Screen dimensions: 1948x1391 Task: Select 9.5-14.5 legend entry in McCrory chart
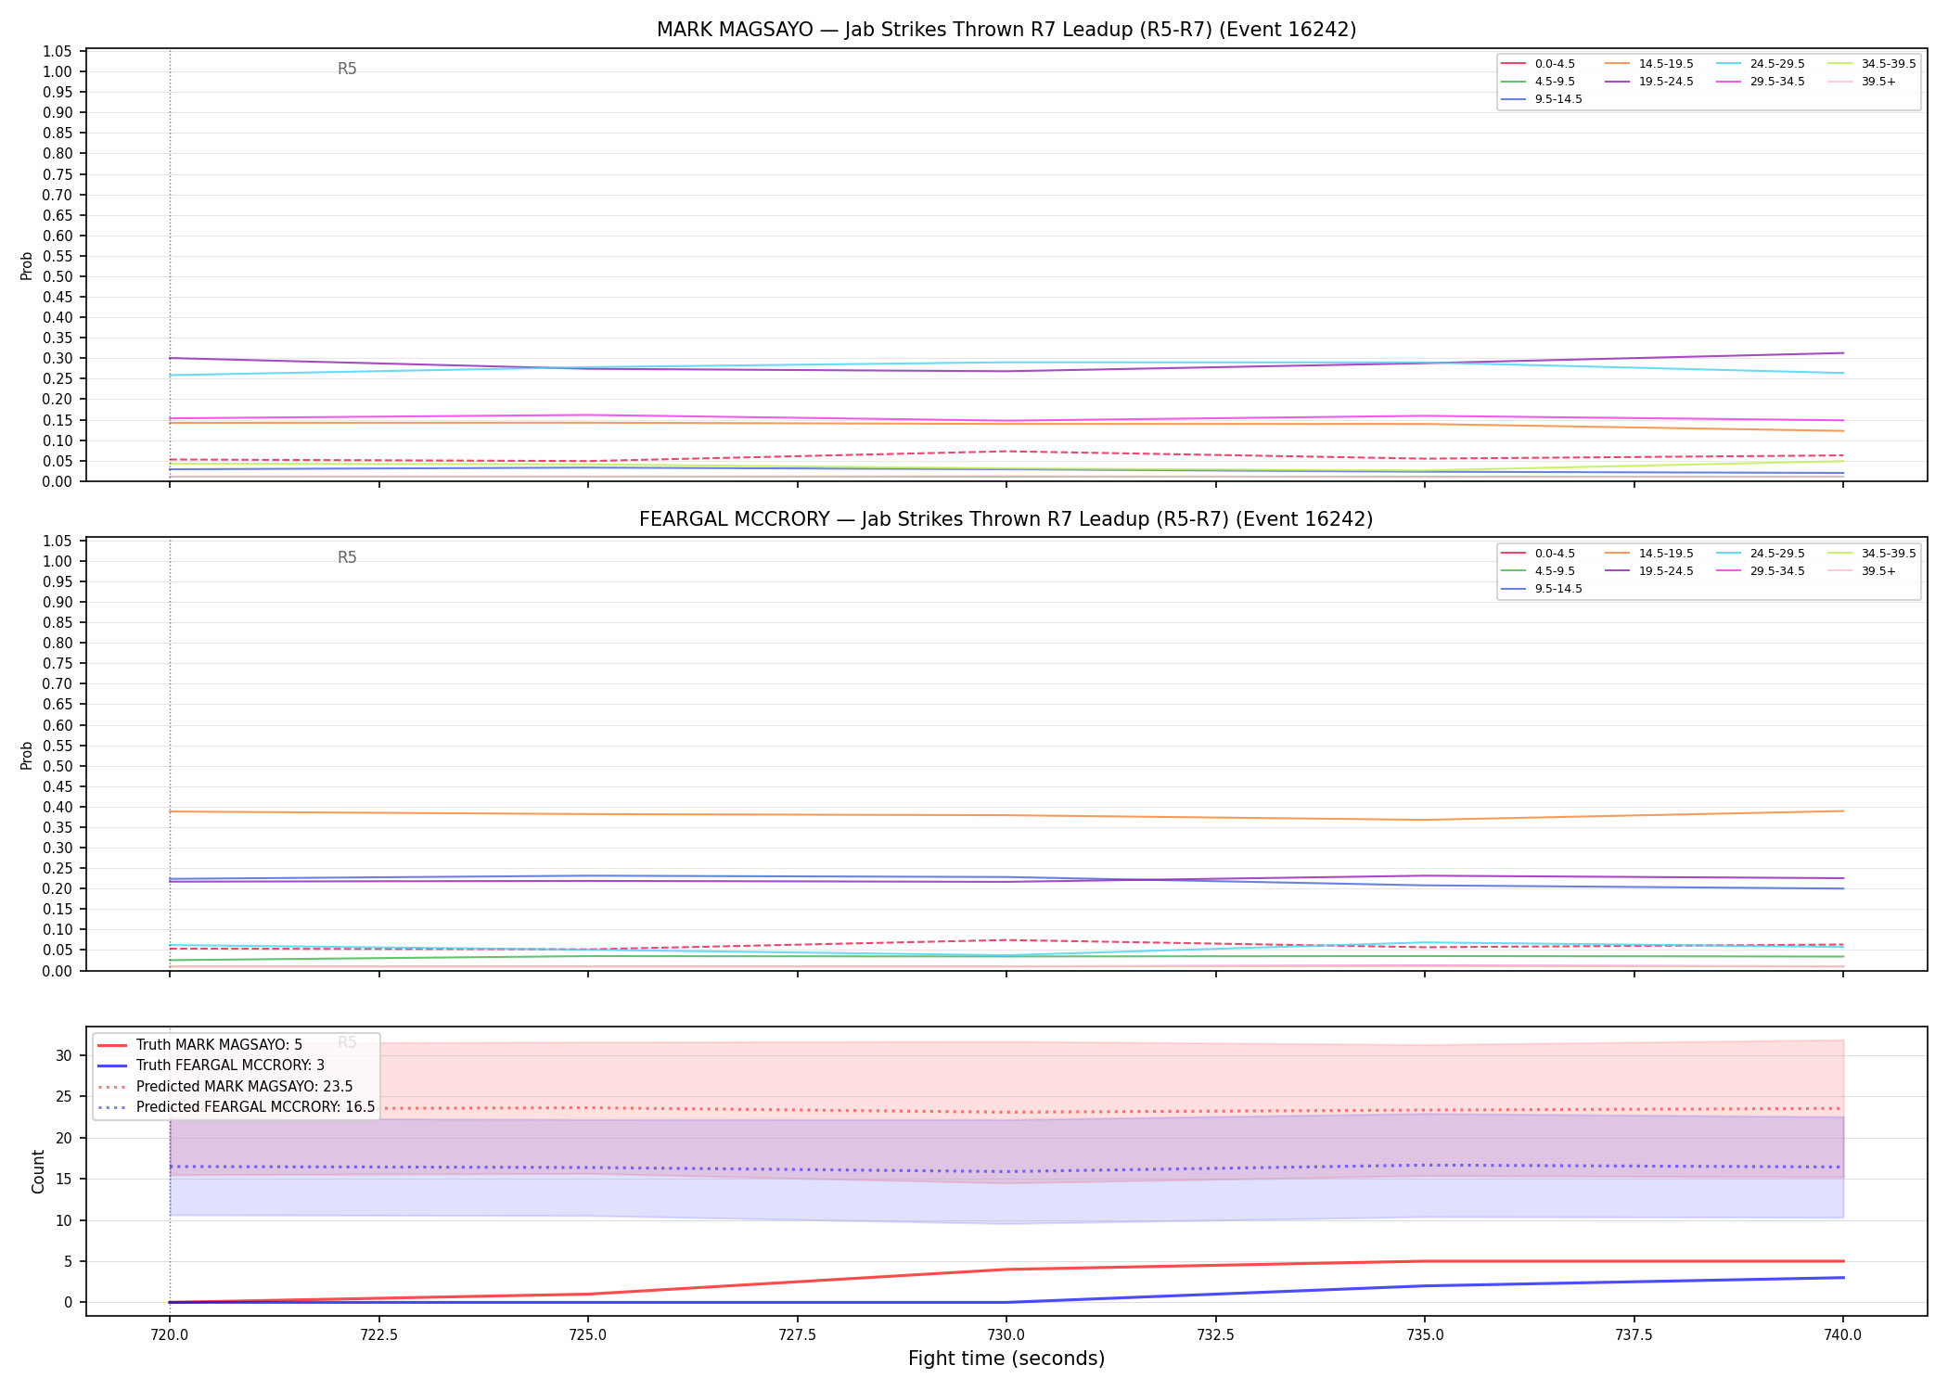(1542, 589)
